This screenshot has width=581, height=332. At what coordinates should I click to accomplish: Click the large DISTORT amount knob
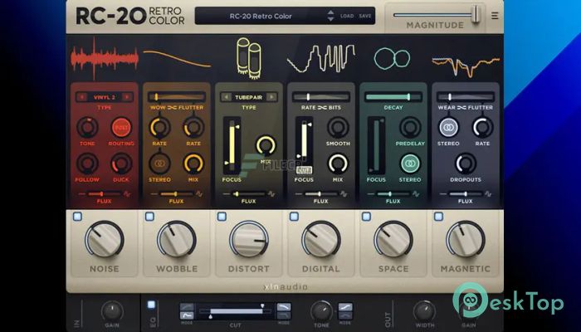(x=249, y=239)
